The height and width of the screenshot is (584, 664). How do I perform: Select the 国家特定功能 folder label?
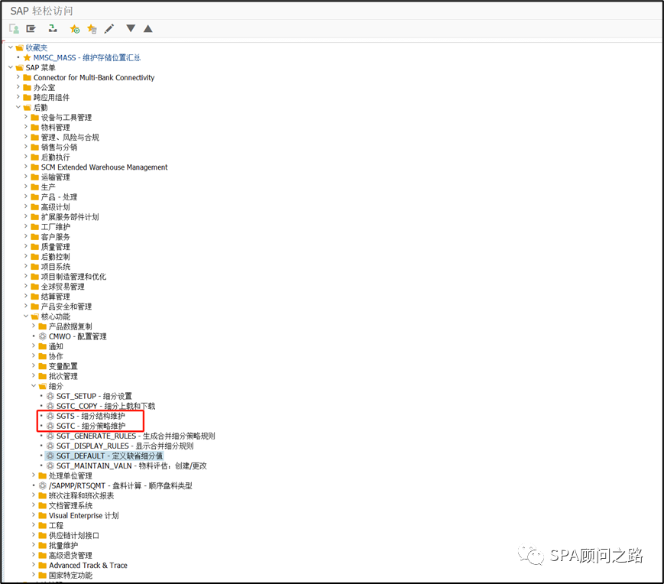point(70,576)
